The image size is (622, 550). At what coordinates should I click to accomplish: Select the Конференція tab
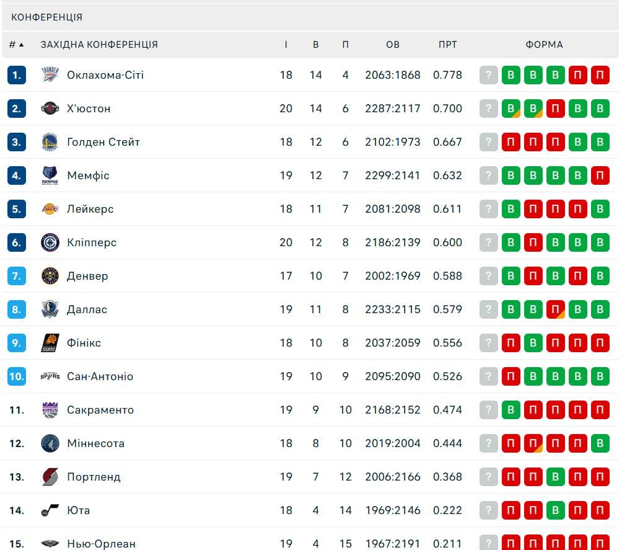[x=47, y=17]
